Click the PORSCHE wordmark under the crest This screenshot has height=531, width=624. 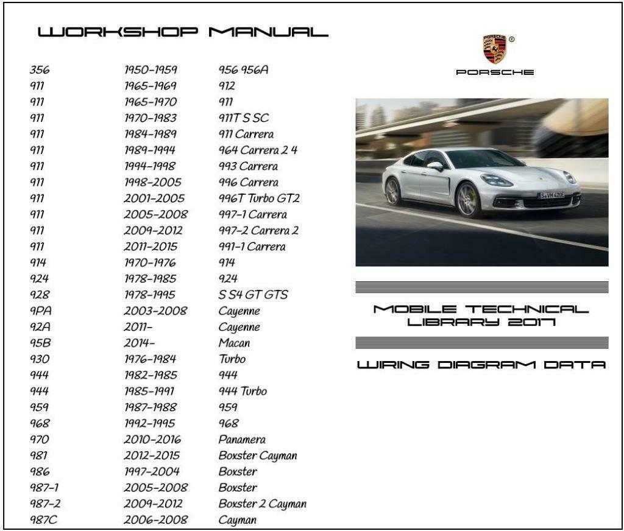coord(495,72)
